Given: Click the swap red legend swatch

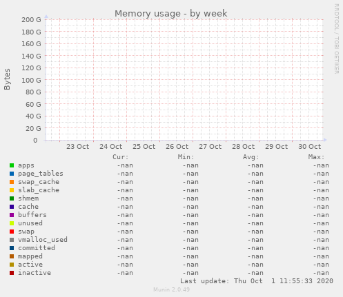Looking at the screenshot, I should [x=12, y=232].
